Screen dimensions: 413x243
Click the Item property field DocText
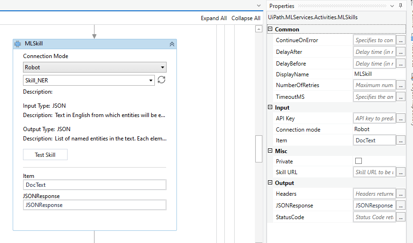tap(375, 140)
